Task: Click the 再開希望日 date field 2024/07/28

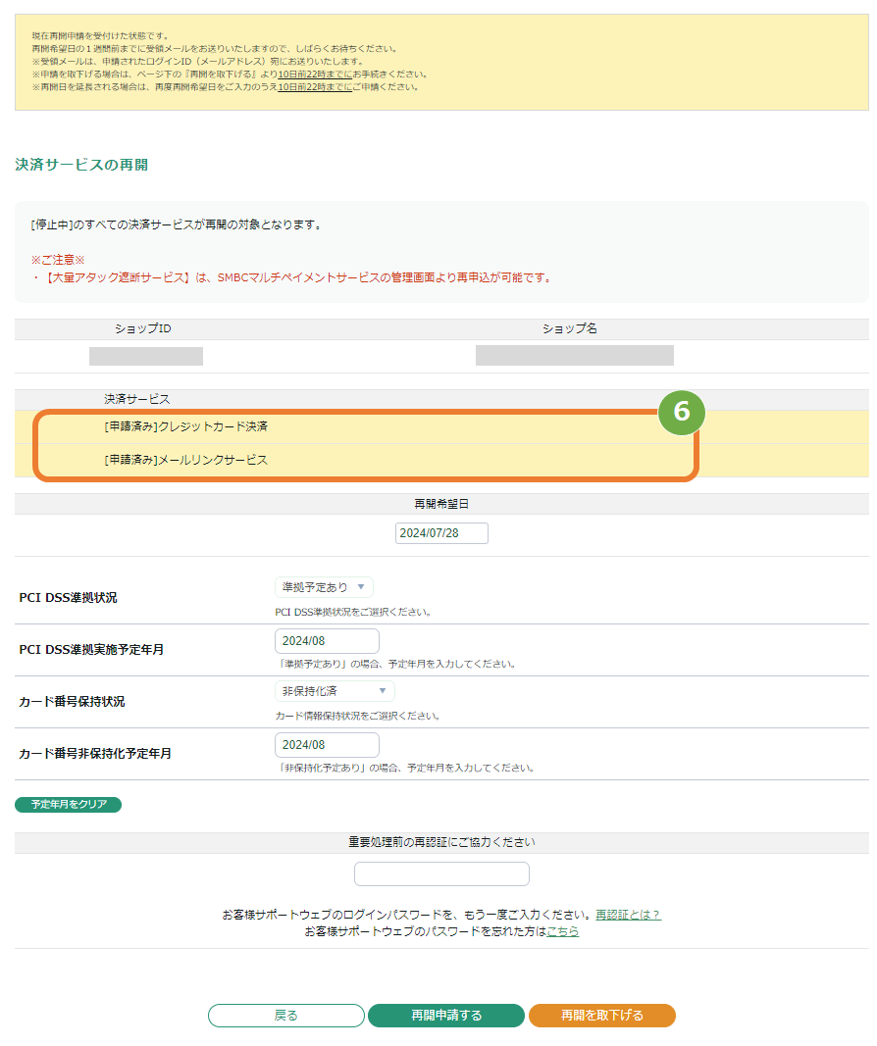Action: (441, 533)
